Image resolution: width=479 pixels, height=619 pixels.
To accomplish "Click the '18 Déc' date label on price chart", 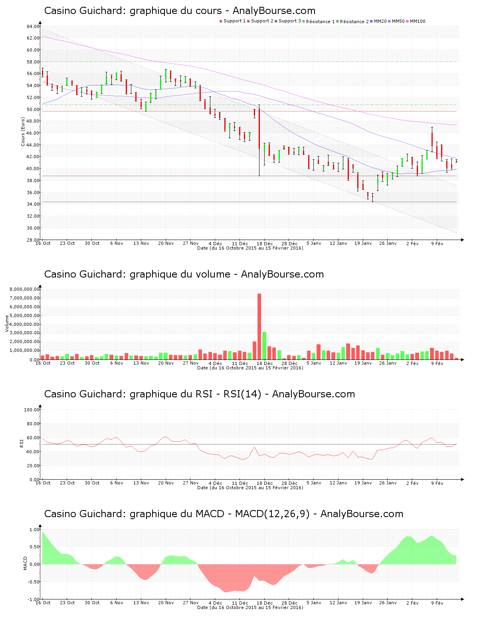I will (265, 244).
